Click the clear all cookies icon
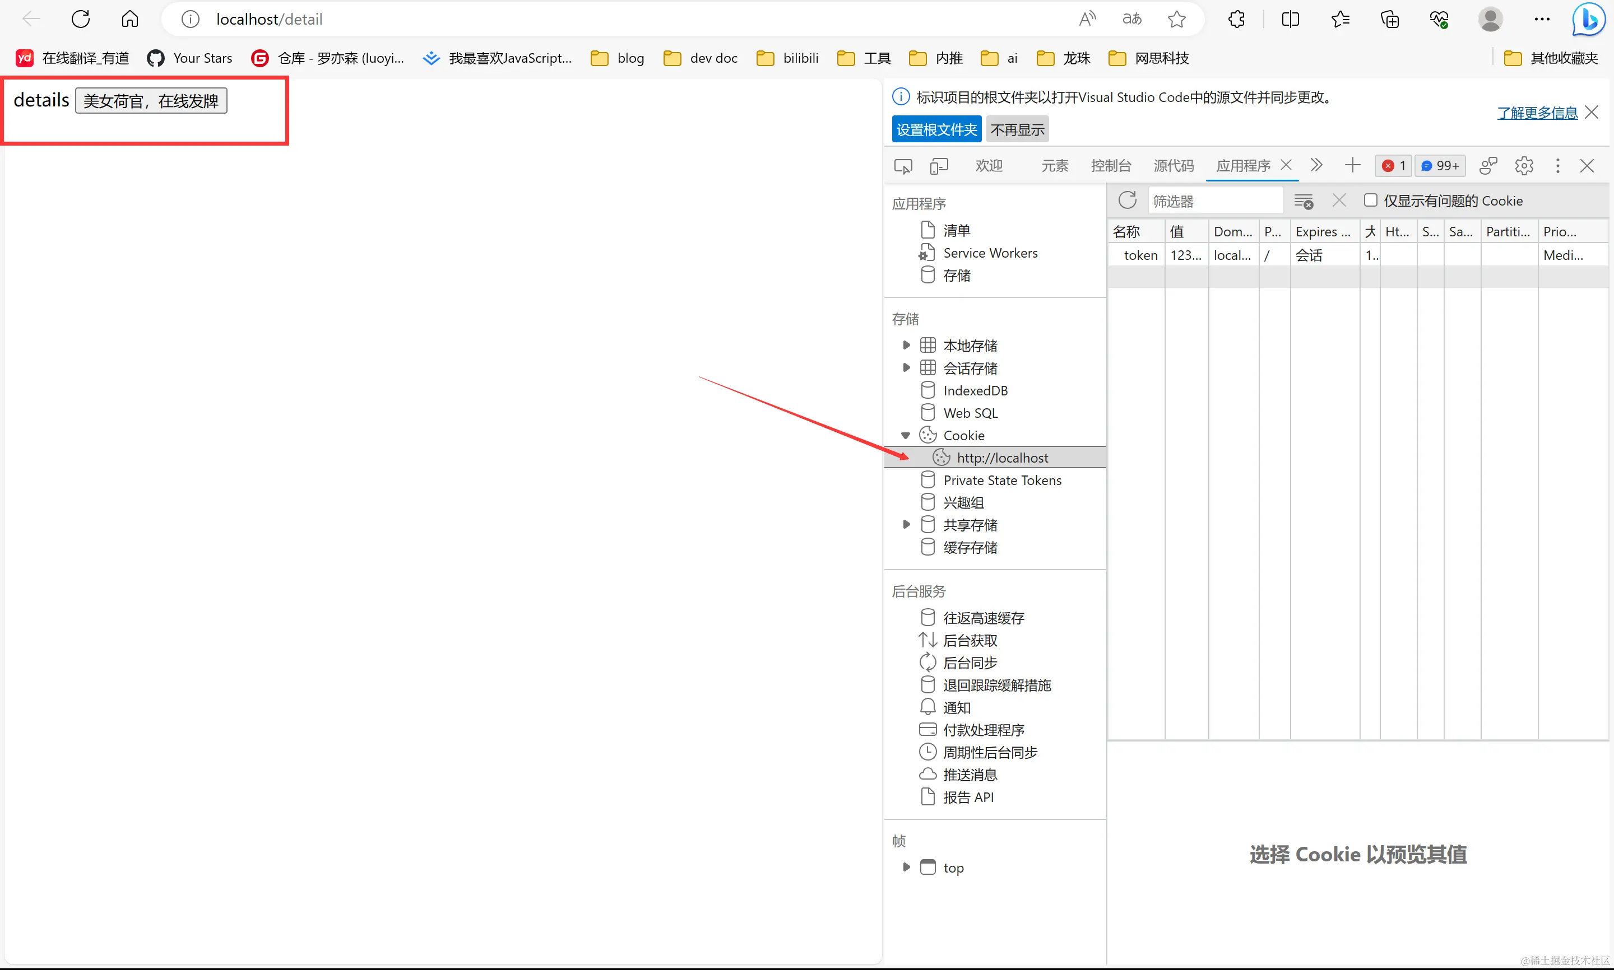Image resolution: width=1614 pixels, height=970 pixels. click(x=1303, y=201)
